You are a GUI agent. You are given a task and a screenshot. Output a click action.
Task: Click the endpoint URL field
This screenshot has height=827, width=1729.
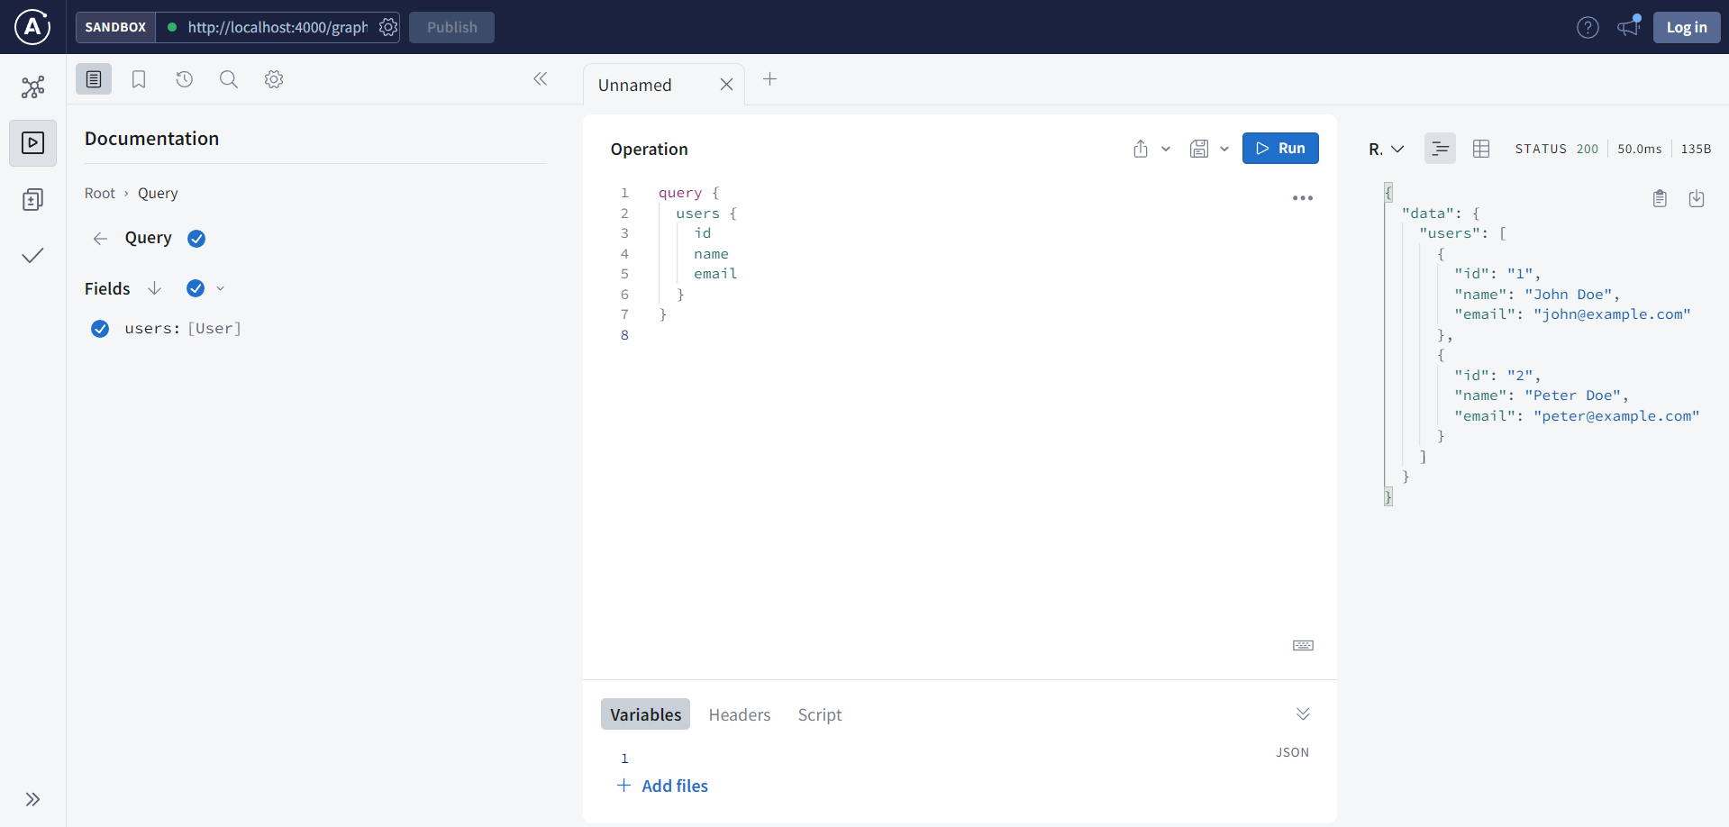click(278, 27)
